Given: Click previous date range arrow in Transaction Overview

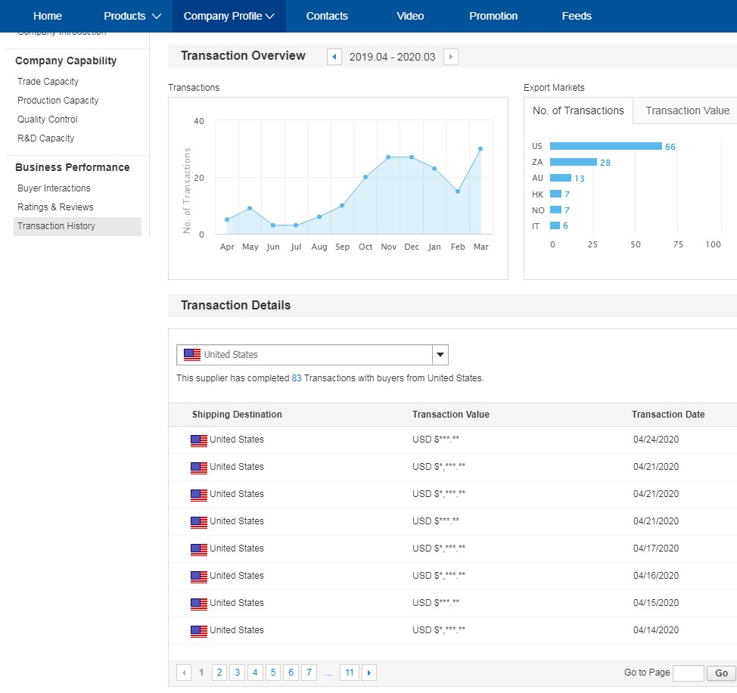Looking at the screenshot, I should click(x=334, y=57).
